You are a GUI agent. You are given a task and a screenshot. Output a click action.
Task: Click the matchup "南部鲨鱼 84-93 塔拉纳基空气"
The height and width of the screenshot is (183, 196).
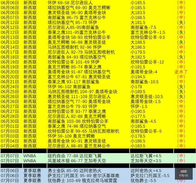point(77,57)
